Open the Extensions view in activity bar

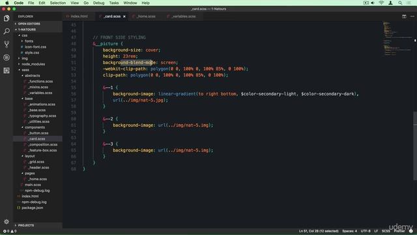7,70
